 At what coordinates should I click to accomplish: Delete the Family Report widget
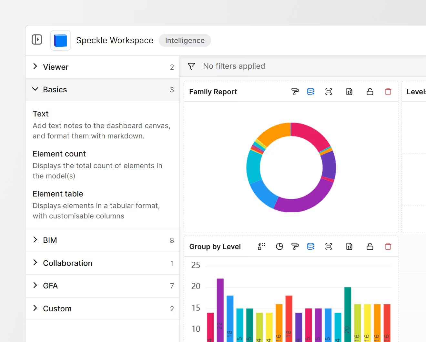388,92
